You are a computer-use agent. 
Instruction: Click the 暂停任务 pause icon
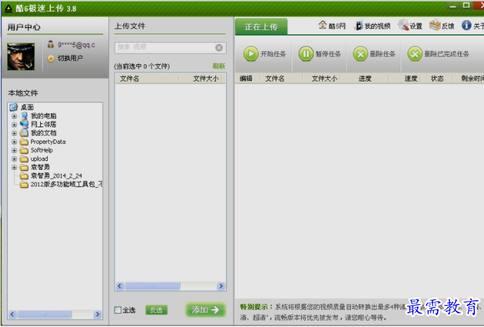[x=306, y=53]
